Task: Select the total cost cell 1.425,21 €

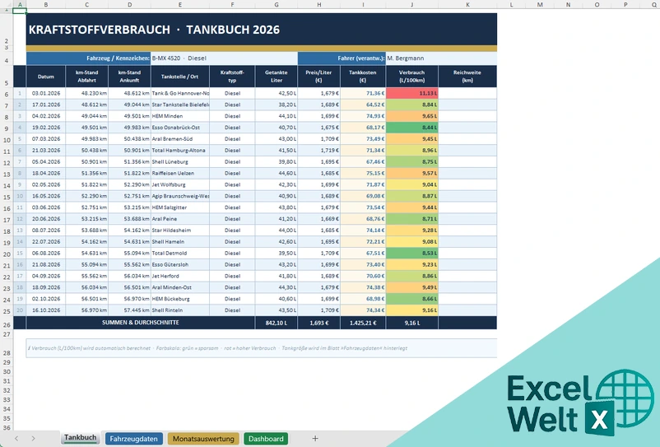Action: (363, 323)
